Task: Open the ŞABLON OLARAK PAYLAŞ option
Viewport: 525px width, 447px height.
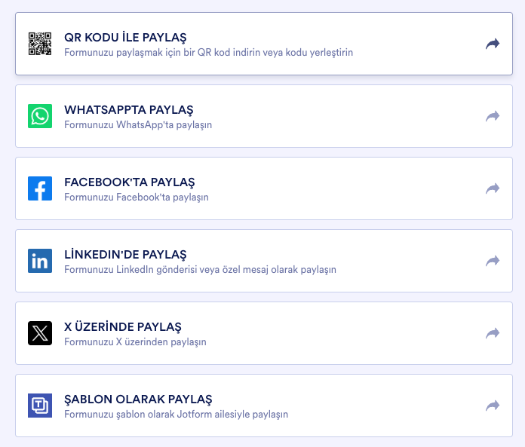Action: [138, 399]
